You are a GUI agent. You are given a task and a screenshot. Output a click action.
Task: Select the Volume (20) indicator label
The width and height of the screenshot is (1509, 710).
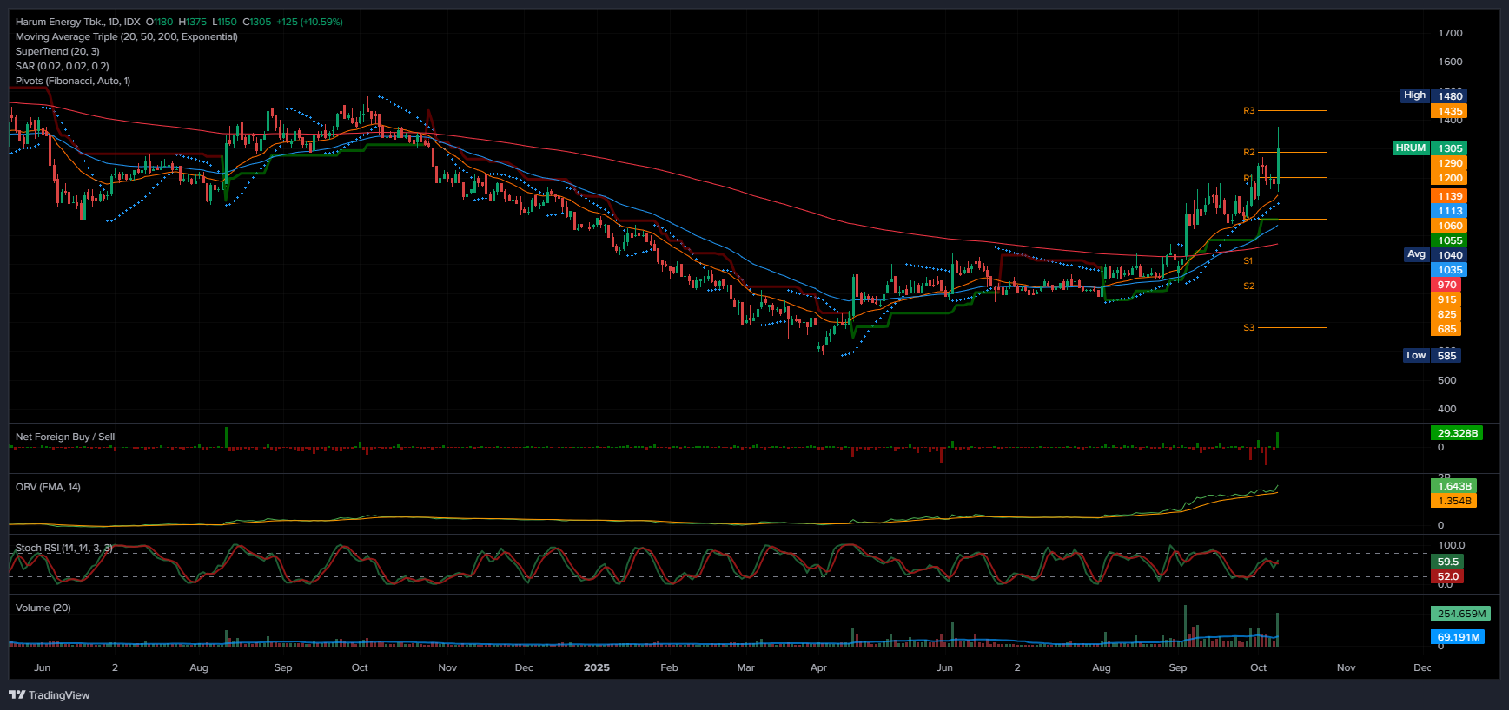[43, 608]
